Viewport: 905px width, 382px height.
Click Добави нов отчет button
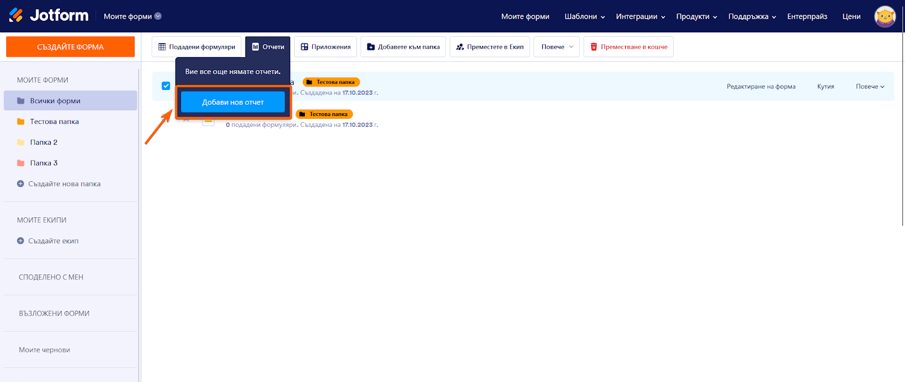(233, 102)
